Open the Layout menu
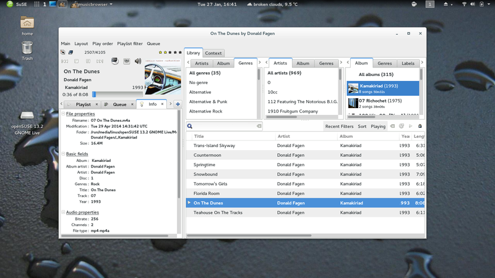This screenshot has width=495, height=278. coord(81,43)
